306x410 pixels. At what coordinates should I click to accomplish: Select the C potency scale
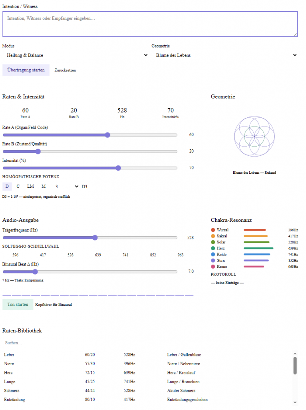(18, 187)
